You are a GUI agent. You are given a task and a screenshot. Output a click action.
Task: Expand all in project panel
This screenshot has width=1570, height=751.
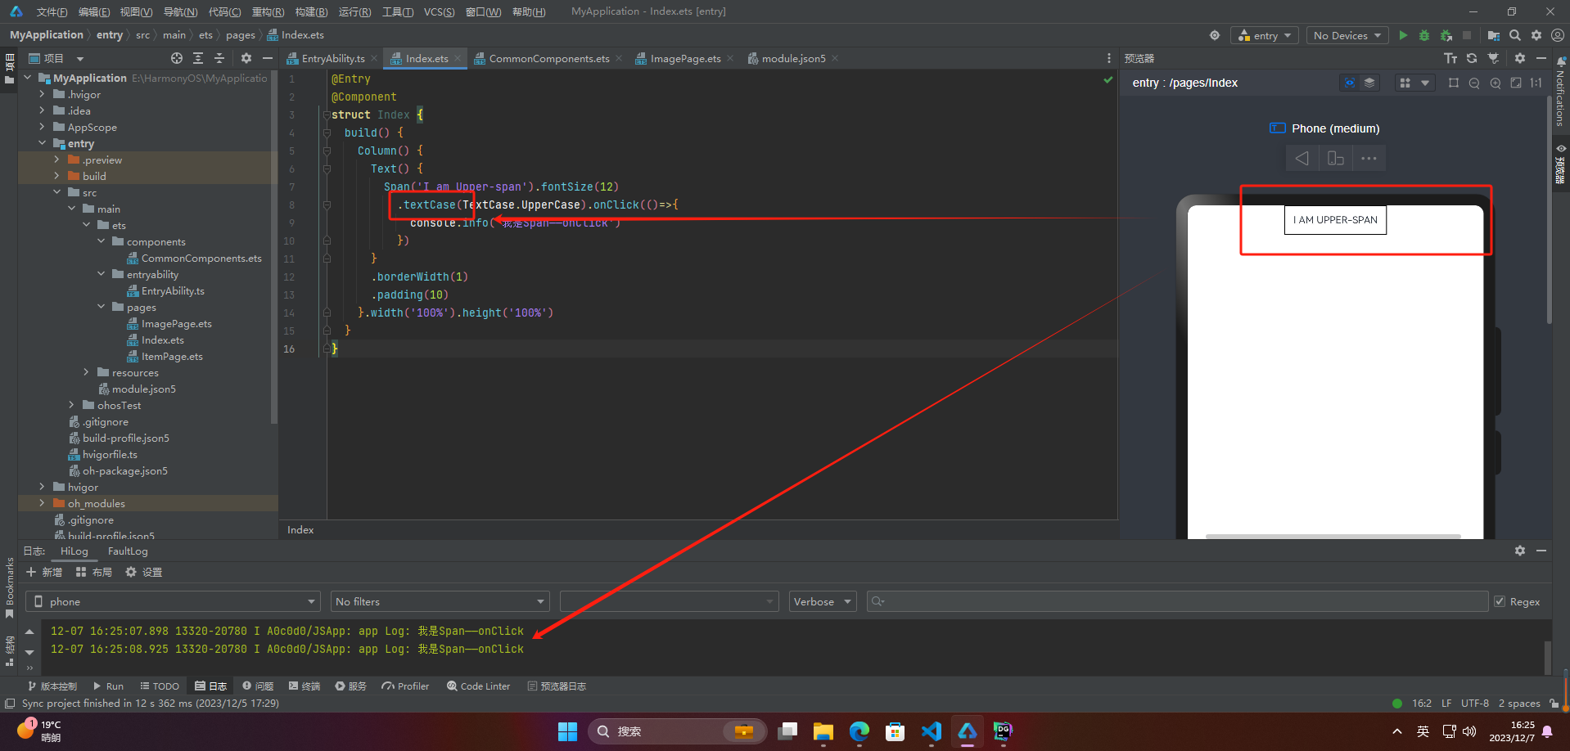(x=198, y=58)
